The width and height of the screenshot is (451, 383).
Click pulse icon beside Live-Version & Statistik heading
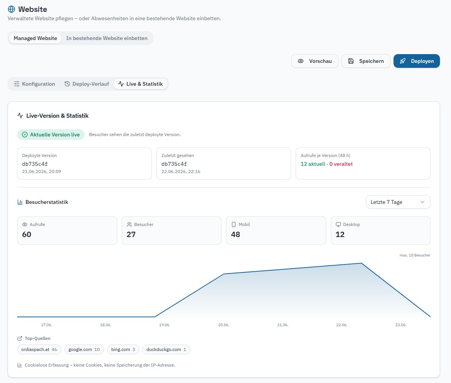click(20, 115)
